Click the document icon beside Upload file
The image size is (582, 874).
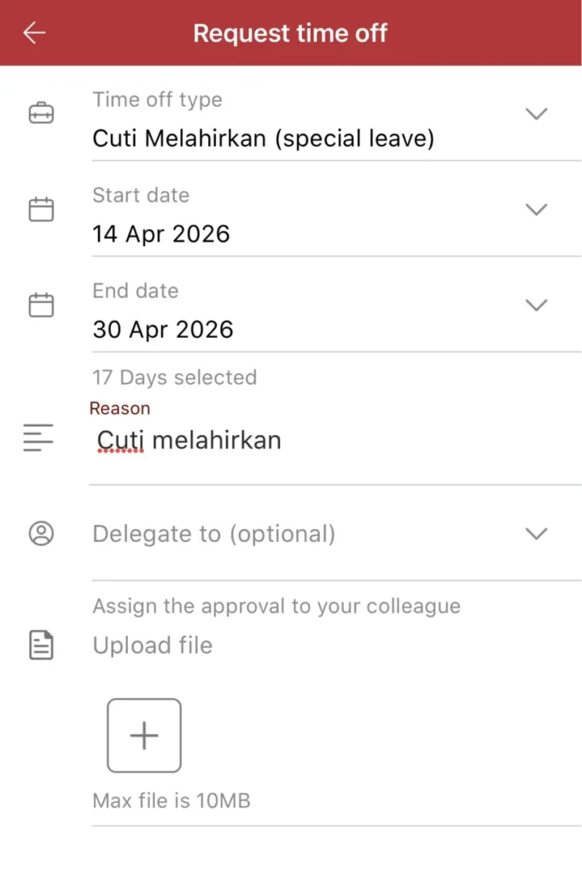click(41, 644)
